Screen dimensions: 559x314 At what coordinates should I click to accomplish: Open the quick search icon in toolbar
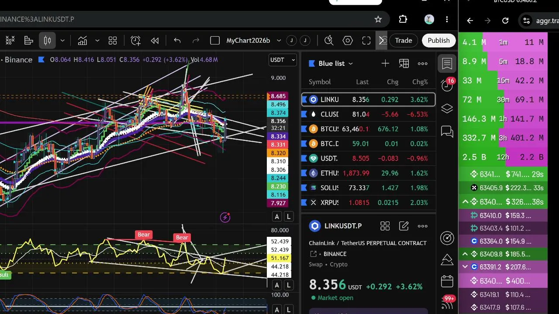pyautogui.click(x=329, y=41)
